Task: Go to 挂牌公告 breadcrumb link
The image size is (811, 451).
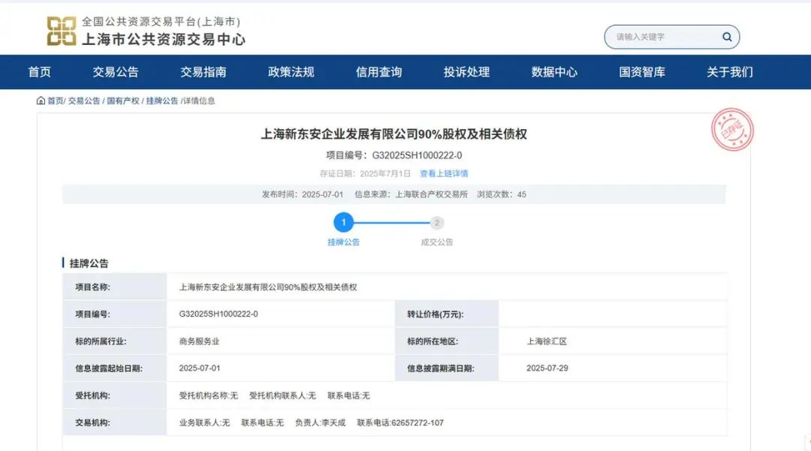Action: click(162, 101)
